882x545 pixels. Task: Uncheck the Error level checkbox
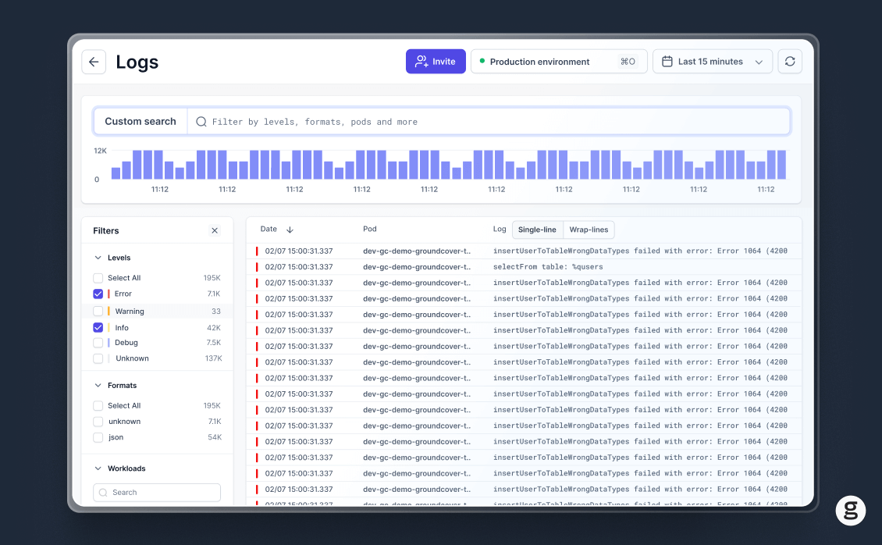pyautogui.click(x=98, y=294)
